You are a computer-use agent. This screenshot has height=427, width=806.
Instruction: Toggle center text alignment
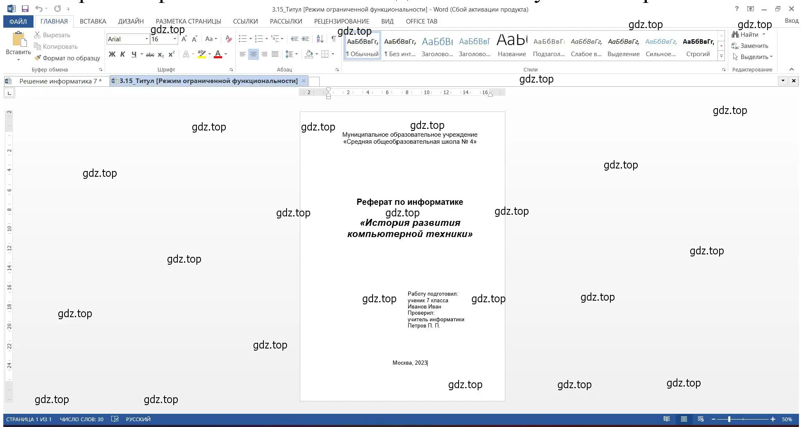[x=254, y=54]
